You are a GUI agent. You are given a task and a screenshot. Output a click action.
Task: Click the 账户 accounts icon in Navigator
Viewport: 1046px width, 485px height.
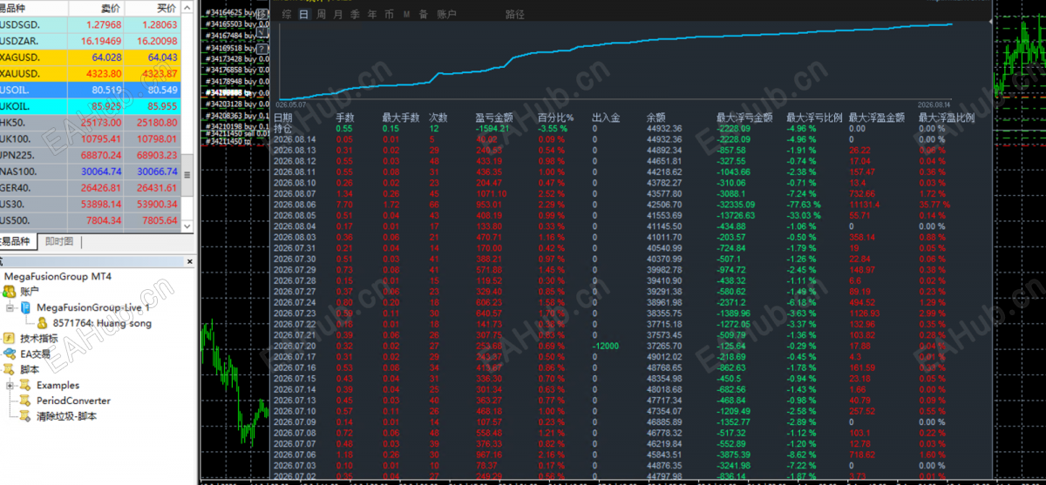(10, 291)
